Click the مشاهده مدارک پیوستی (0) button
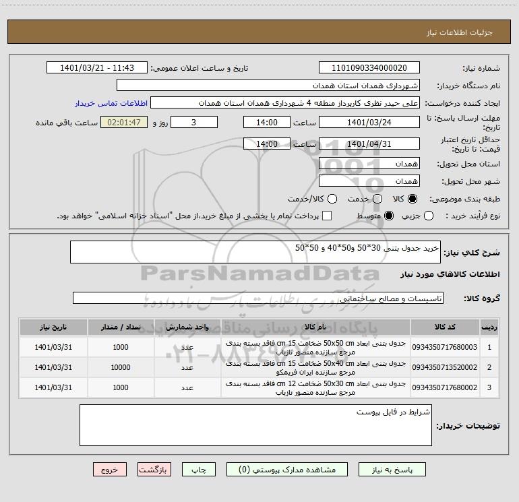This screenshot has height=502, width=519. 287,470
